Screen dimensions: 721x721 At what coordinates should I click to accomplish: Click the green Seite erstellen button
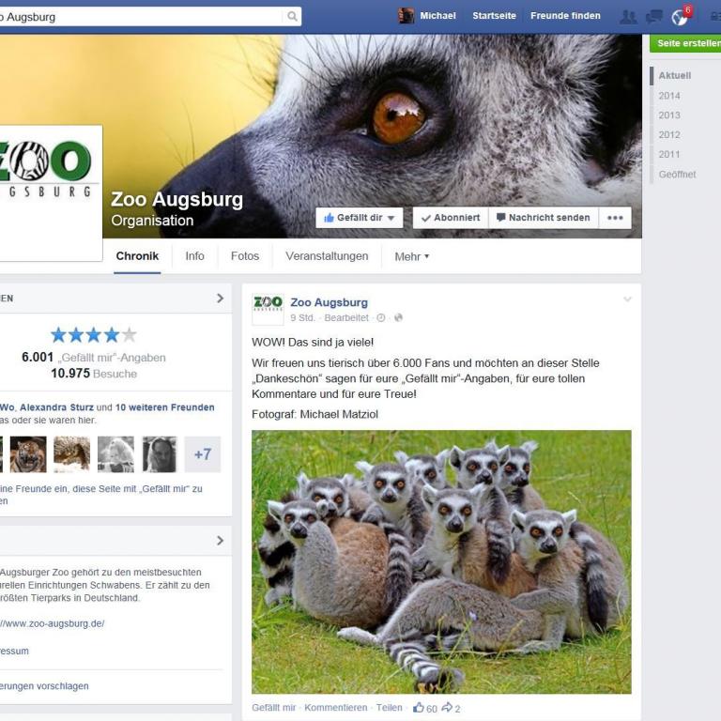pos(687,43)
